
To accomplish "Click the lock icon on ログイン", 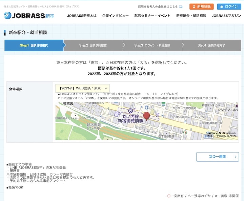I will pyautogui.click(x=222, y=6).
